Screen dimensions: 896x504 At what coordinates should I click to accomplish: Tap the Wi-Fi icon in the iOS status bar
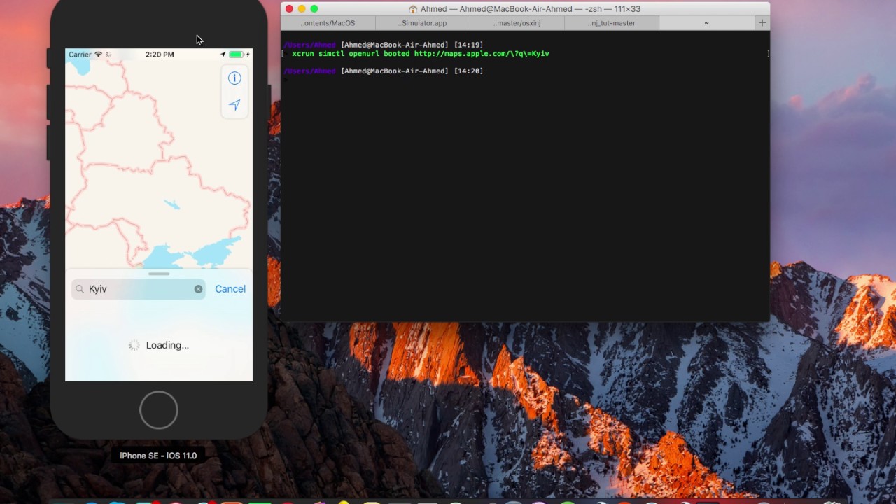[x=99, y=55]
